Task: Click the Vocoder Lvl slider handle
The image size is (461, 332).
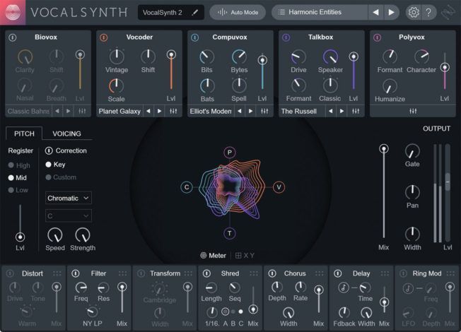Action: 171,54
